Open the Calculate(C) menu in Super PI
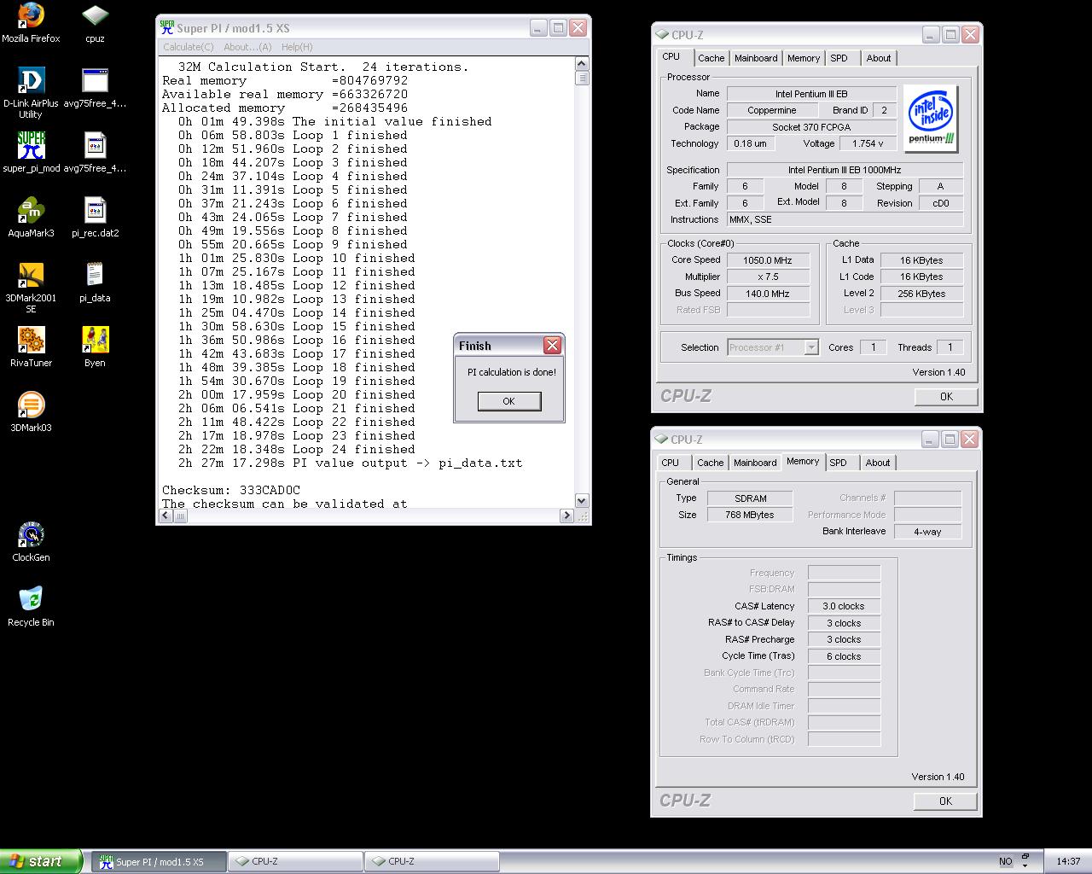This screenshot has height=874, width=1092. [x=188, y=47]
